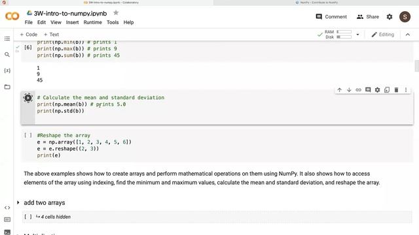The width and height of the screenshot is (419, 235).
Task: Switch to the 3W-intro-to-numpy Colaboratory tab
Action: coord(111,3)
